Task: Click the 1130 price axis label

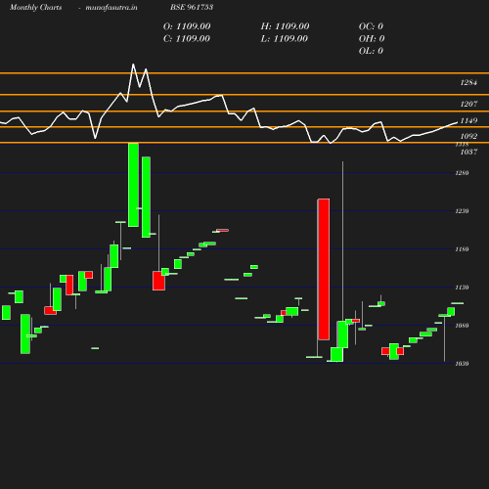Action: tap(462, 288)
